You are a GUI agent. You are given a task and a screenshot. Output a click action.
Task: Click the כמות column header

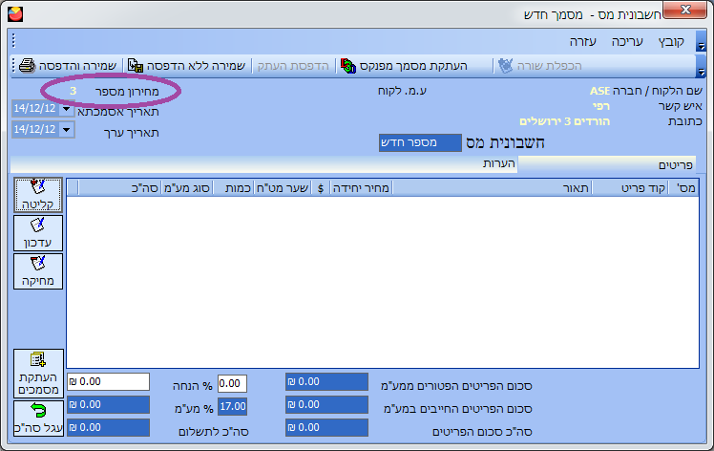click(233, 188)
